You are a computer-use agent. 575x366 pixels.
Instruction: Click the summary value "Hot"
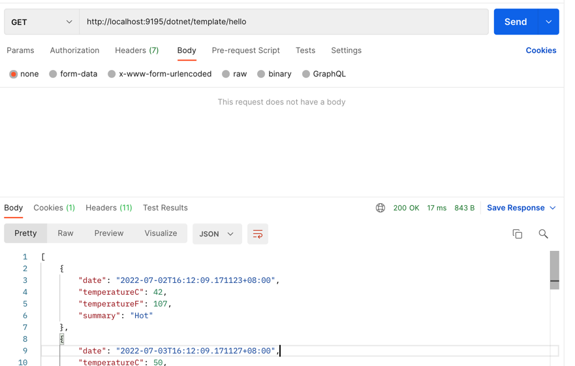coord(142,316)
